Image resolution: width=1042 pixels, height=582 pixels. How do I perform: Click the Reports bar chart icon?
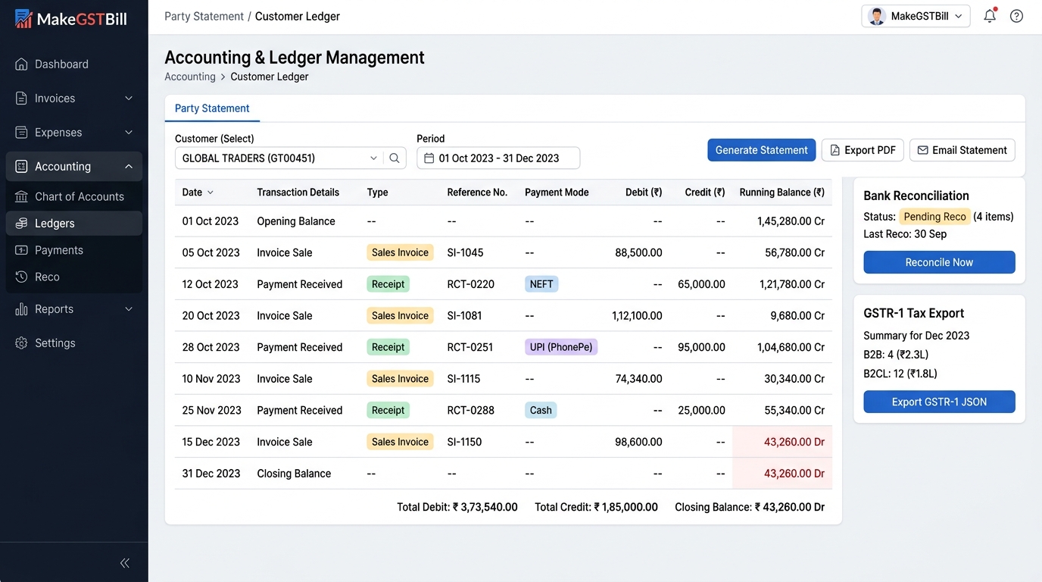point(22,309)
